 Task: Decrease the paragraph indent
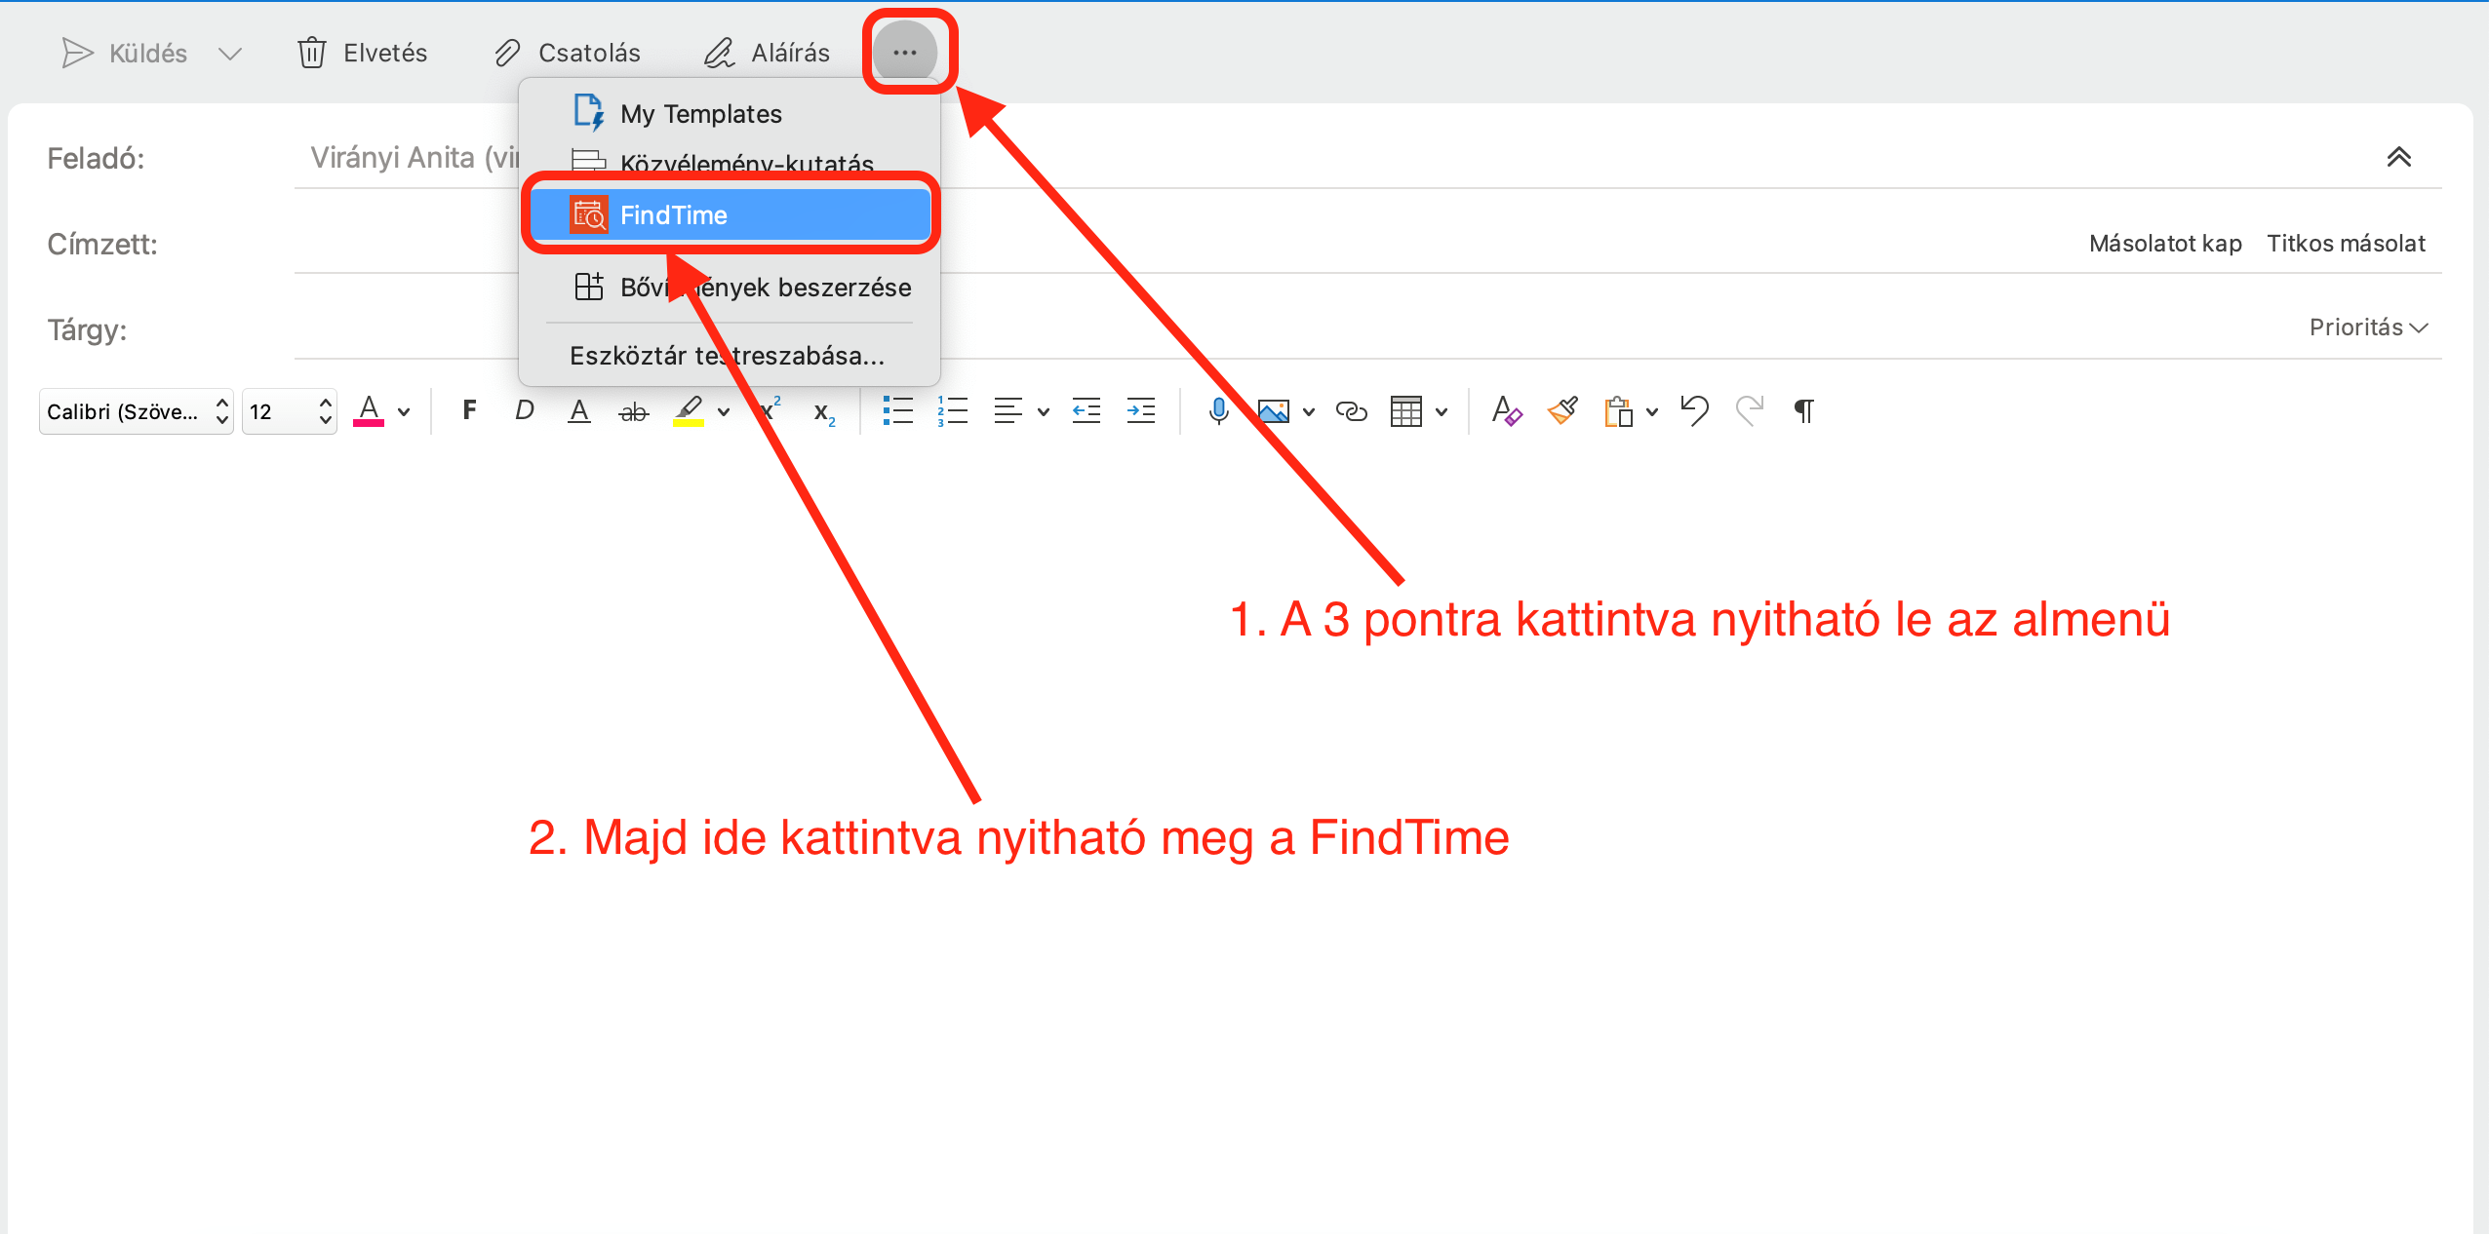(x=1086, y=411)
